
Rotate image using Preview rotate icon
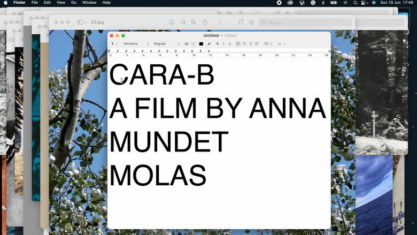coord(241,22)
